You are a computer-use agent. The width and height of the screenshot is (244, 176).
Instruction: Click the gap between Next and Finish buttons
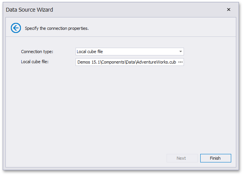(x=198, y=158)
